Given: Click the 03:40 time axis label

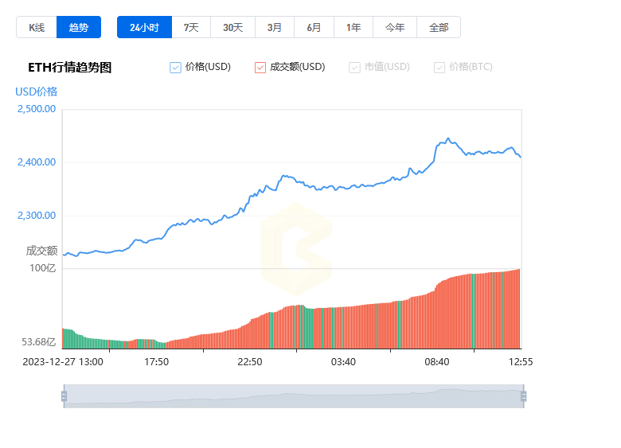Looking at the screenshot, I should pos(343,362).
